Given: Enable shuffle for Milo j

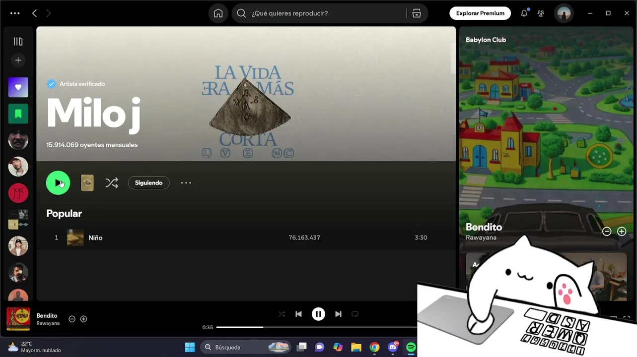Looking at the screenshot, I should (x=112, y=183).
